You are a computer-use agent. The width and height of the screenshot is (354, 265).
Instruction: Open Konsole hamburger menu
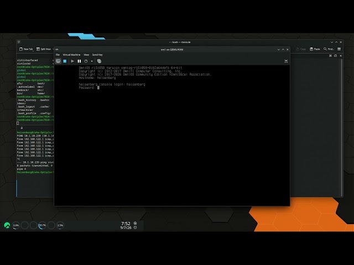[x=339, y=49]
